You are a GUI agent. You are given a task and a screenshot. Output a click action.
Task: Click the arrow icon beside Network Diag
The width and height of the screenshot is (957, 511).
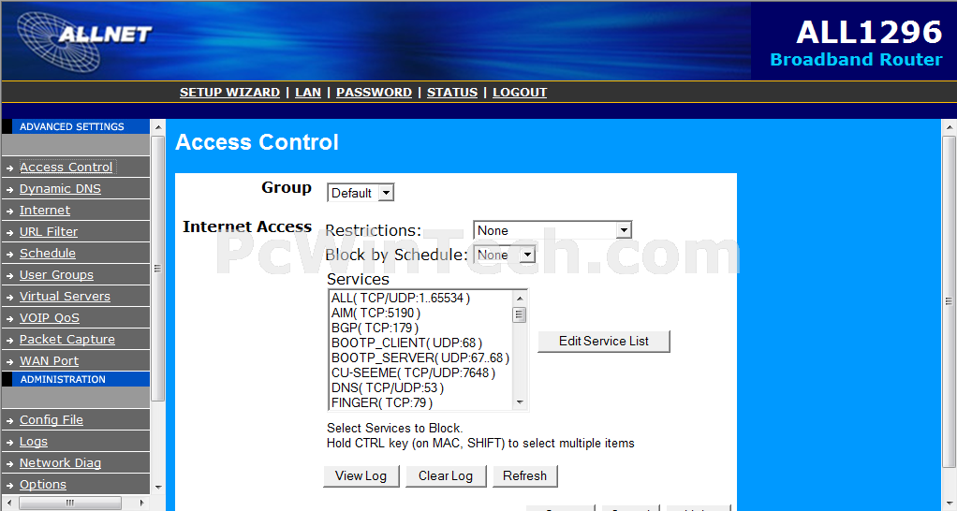9,464
